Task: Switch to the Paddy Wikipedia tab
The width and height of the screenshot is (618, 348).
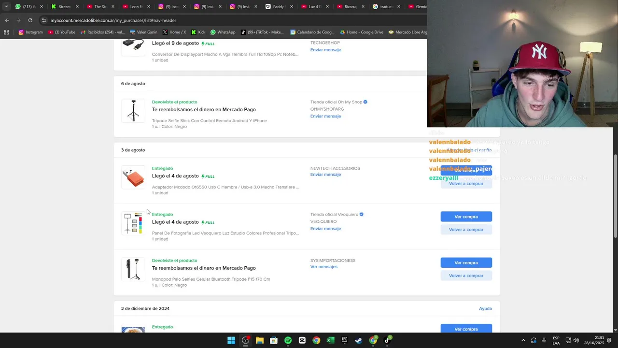Action: point(278,7)
